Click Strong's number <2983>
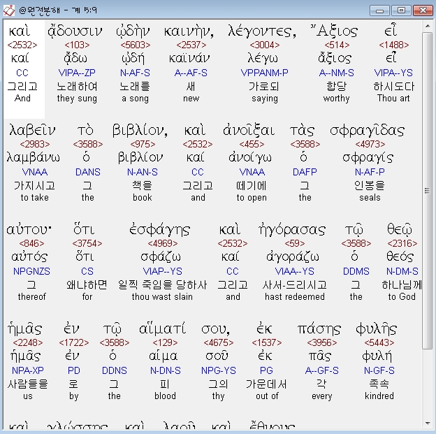436x434 pixels. coord(35,144)
